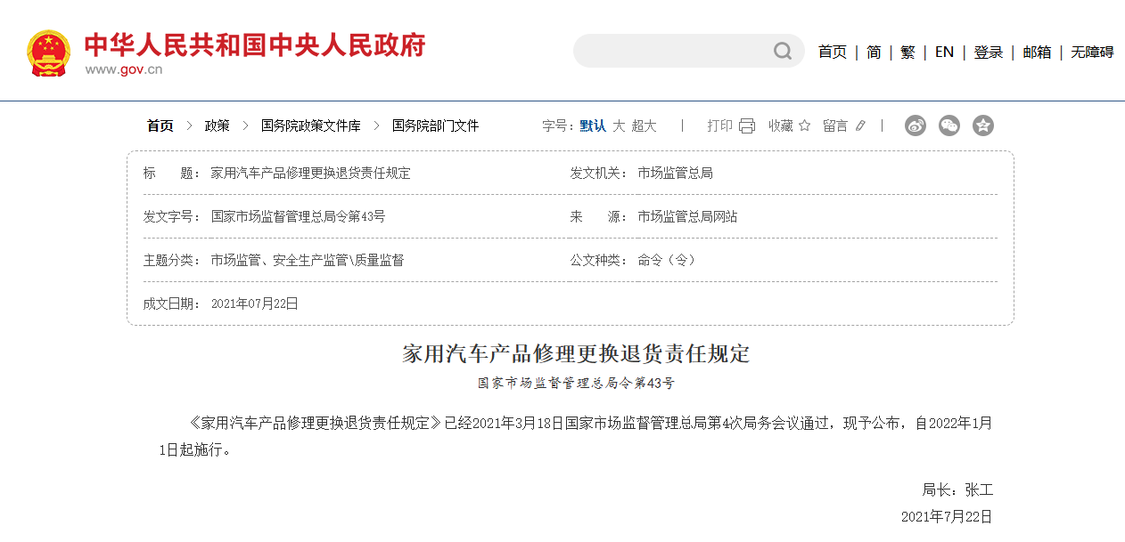
Task: Click the printer icon
Action: click(x=746, y=125)
